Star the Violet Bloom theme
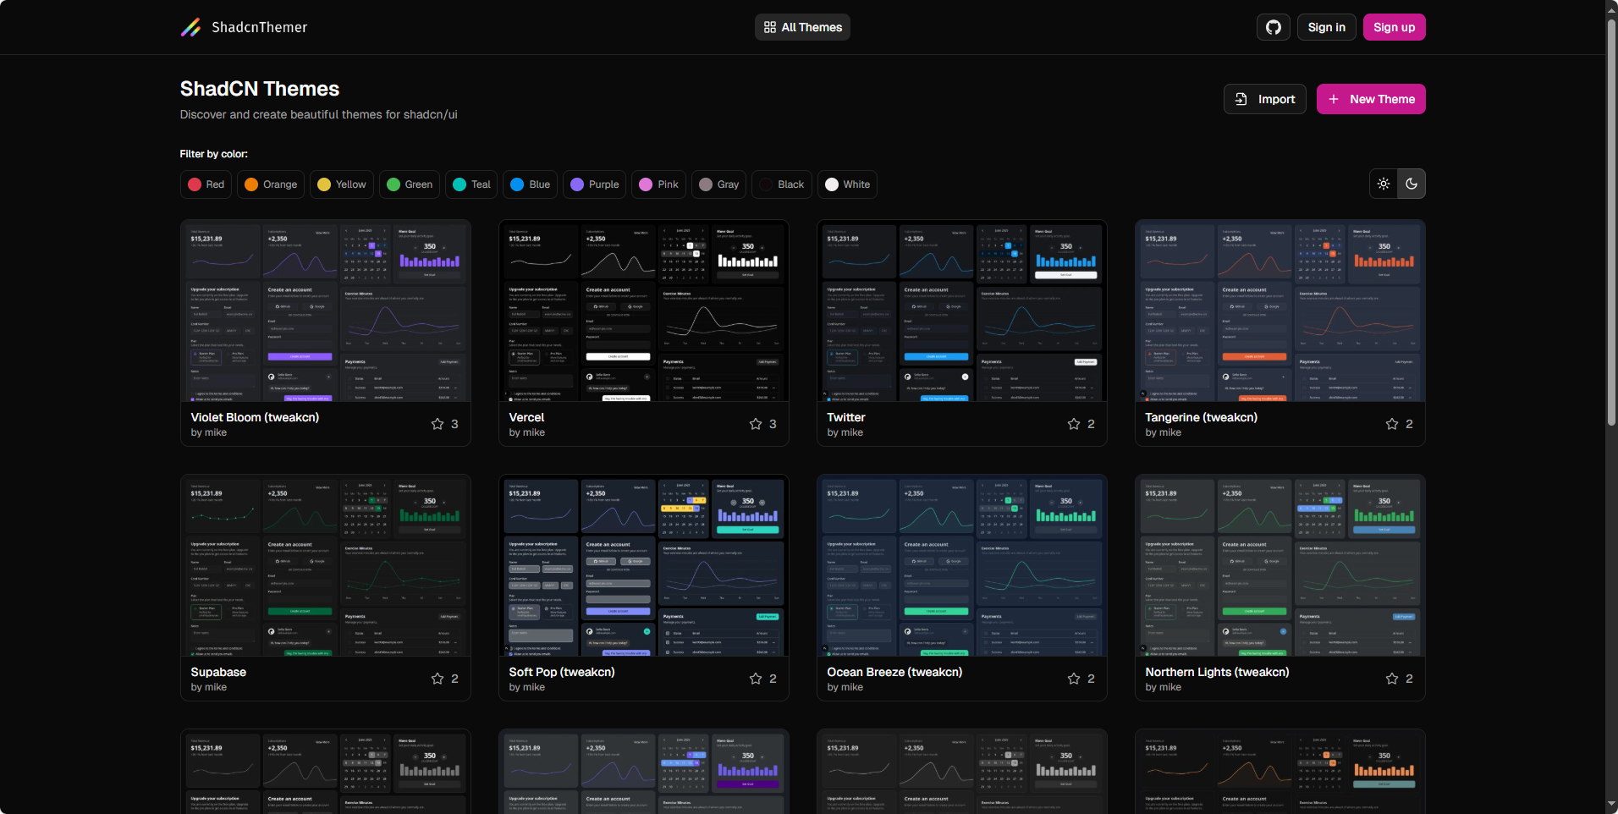 (x=438, y=424)
